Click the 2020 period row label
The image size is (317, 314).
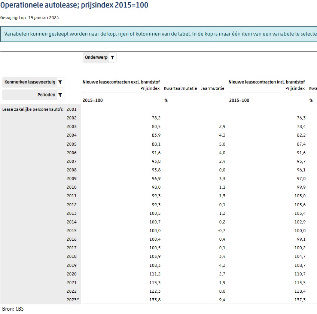pos(71,274)
